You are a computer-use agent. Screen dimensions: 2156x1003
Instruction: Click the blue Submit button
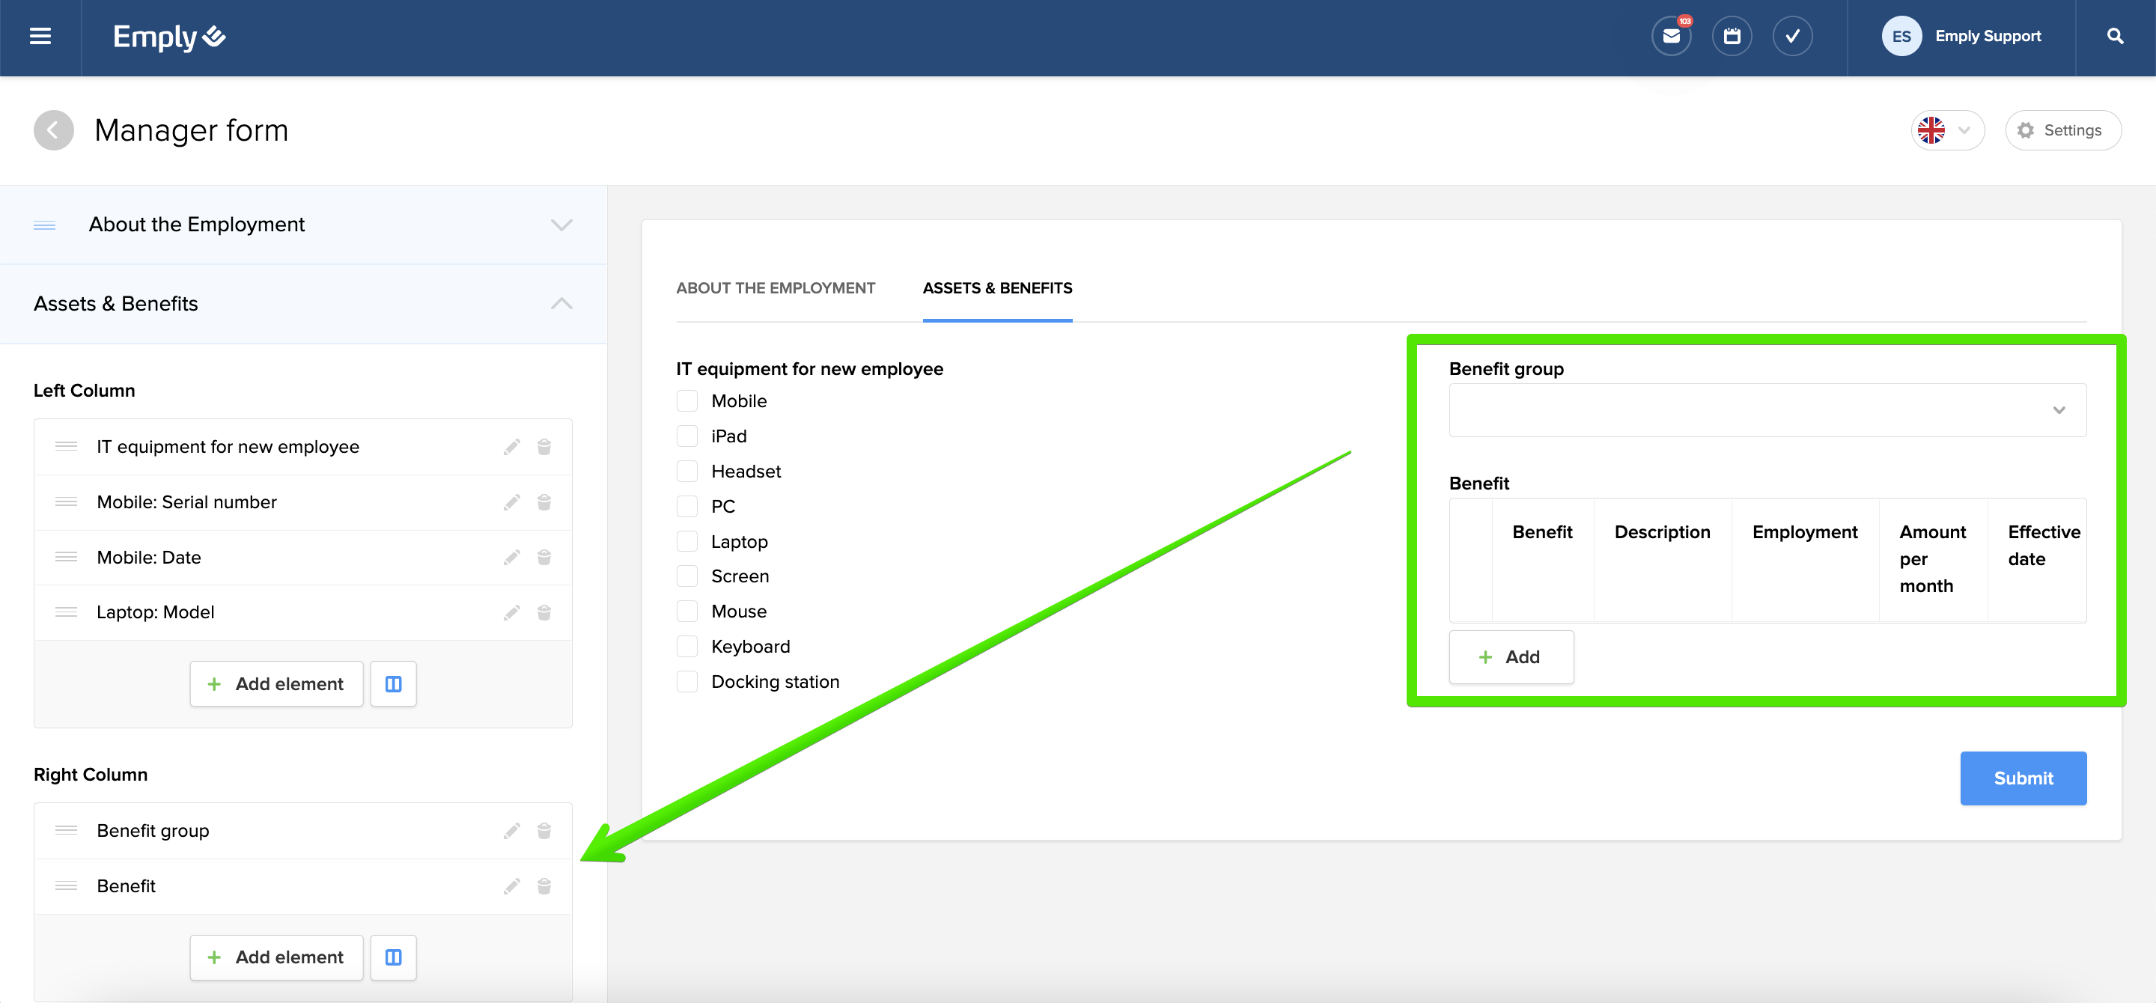click(2022, 778)
